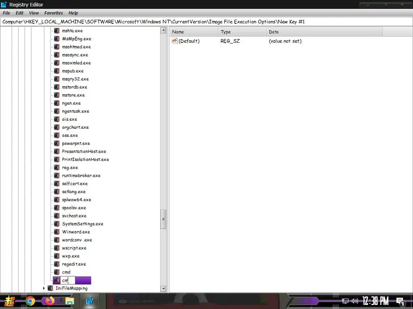413x309 pixels.
Task: Click the key icon beside PresentationHost.exe
Action: (56, 151)
